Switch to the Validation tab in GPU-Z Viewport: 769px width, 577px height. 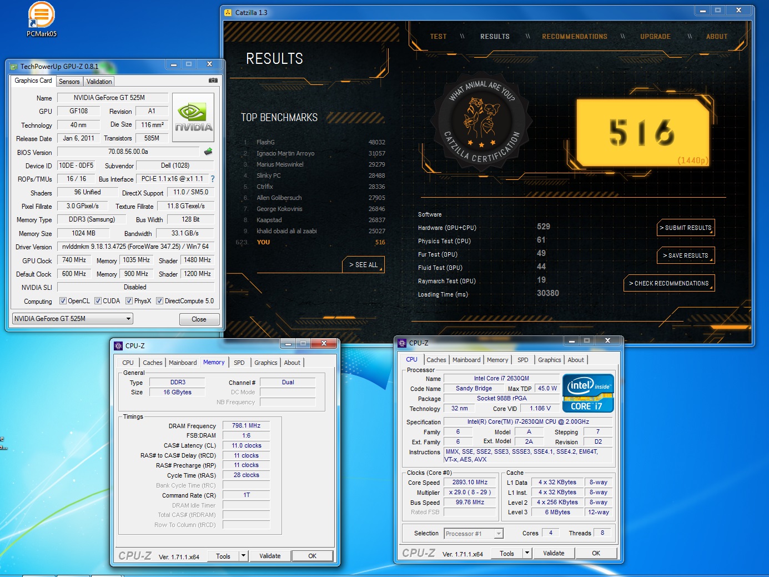tap(99, 82)
